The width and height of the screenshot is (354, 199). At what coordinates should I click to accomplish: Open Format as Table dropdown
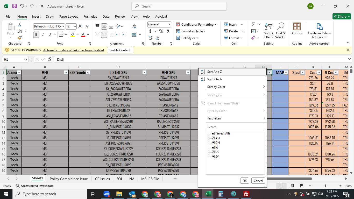191,31
